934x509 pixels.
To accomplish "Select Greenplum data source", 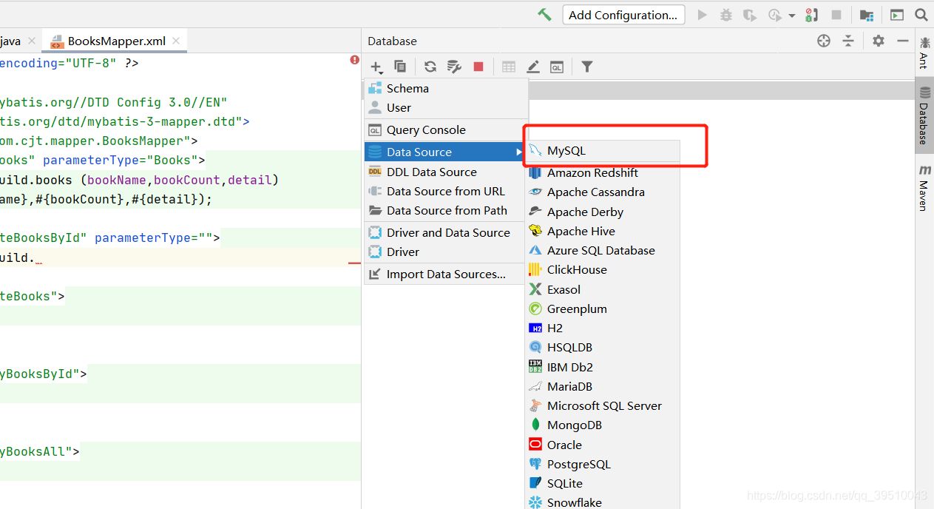I will 602,309.
